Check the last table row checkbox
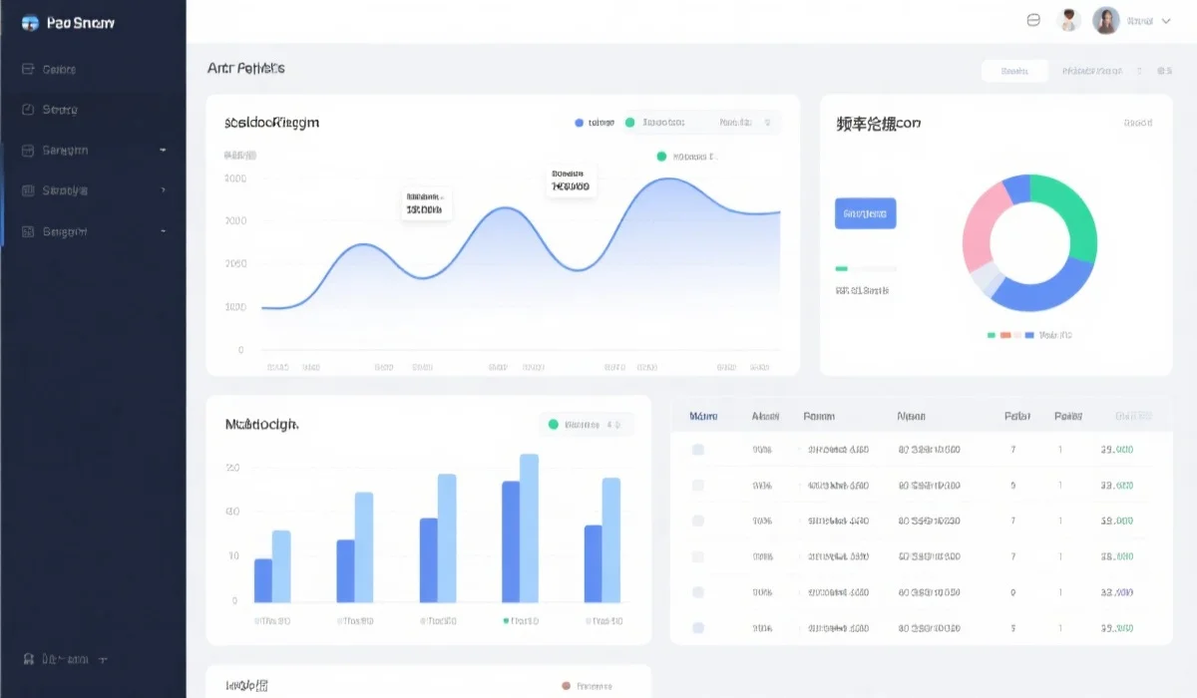Image resolution: width=1197 pixels, height=698 pixels. [698, 628]
